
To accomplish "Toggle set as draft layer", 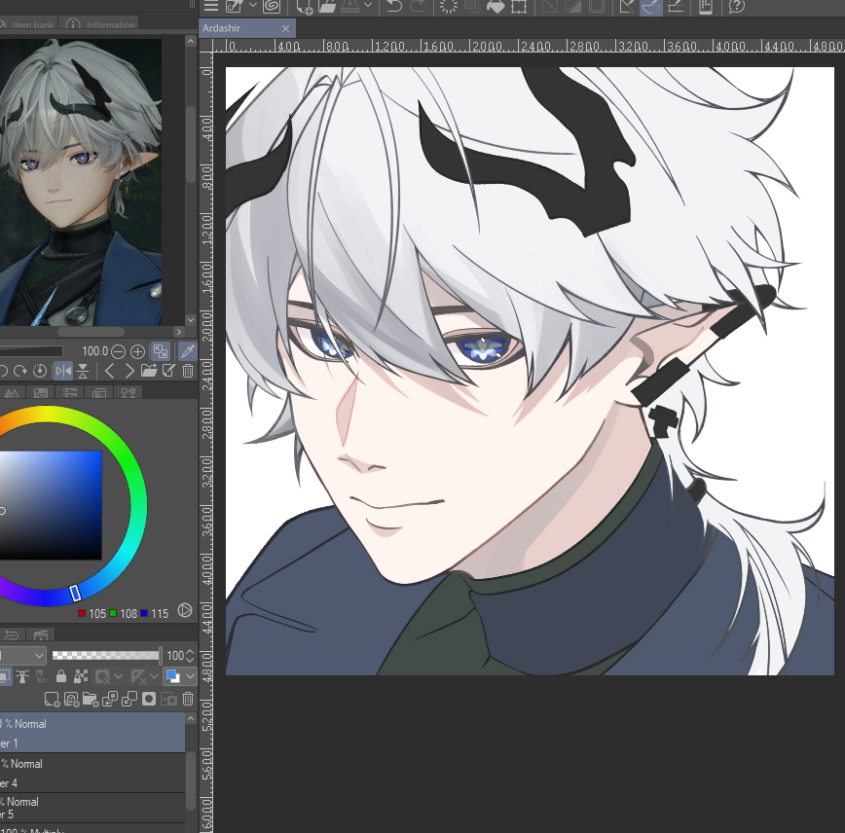I will (x=42, y=675).
